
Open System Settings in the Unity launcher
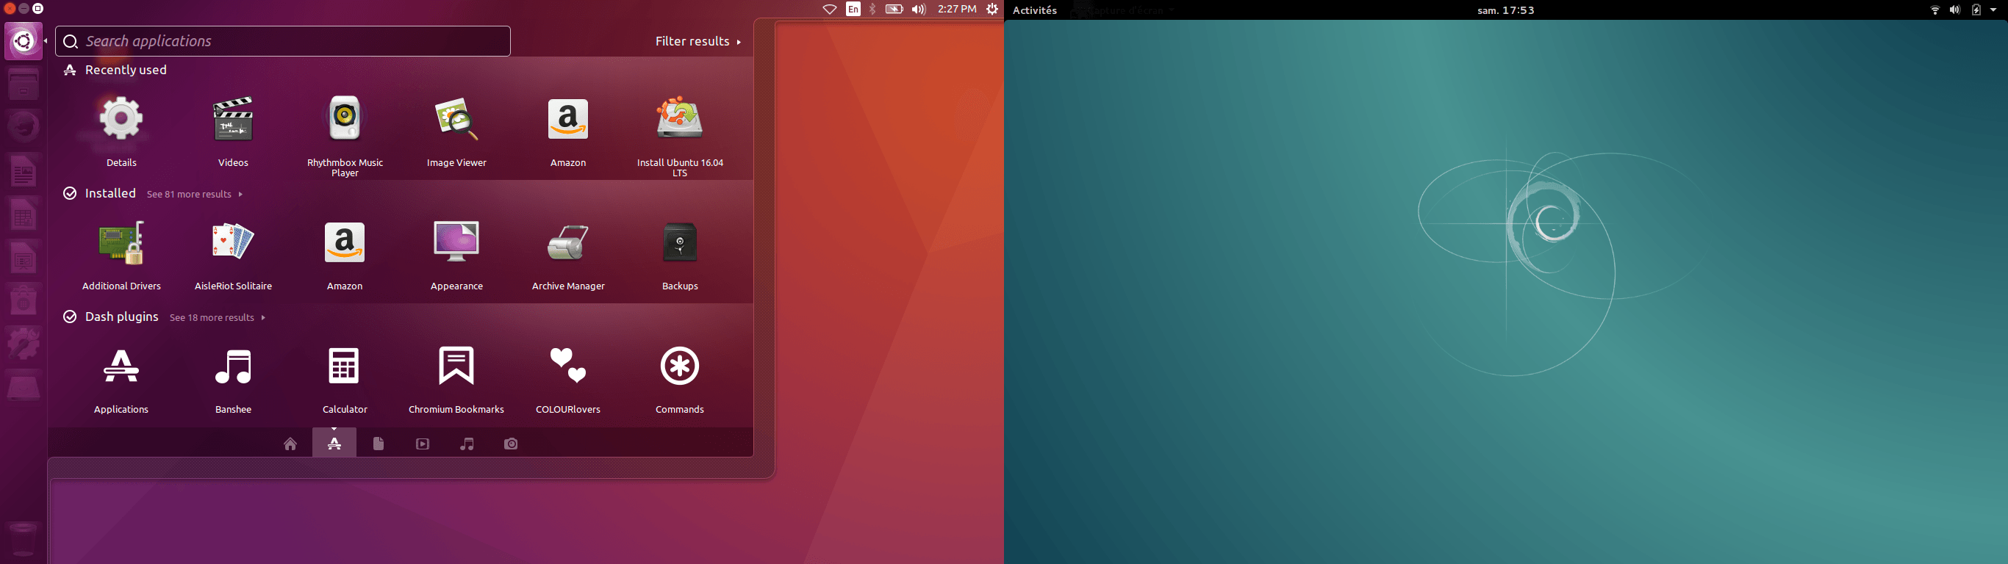pos(24,344)
